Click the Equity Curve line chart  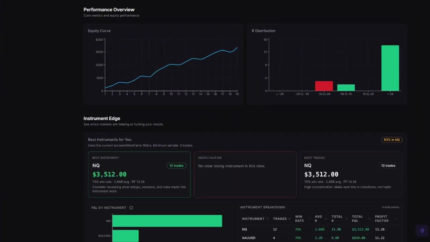(171, 65)
